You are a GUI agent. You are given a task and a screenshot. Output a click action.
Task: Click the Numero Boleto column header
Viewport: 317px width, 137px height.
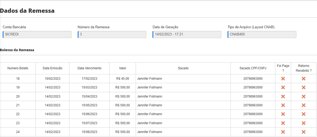[x=18, y=68]
